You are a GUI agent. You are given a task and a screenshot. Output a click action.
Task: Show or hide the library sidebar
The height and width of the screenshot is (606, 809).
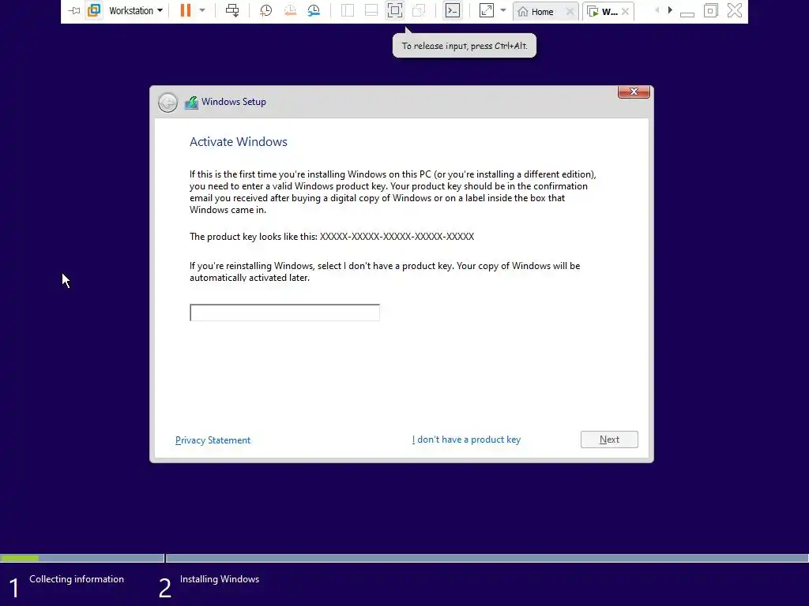tap(348, 10)
